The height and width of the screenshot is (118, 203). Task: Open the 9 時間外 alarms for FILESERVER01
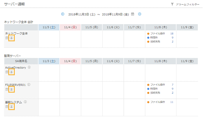[172, 88]
